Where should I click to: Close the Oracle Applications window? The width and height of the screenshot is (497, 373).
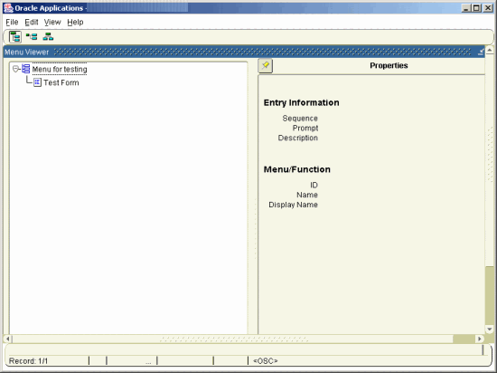[x=488, y=8]
